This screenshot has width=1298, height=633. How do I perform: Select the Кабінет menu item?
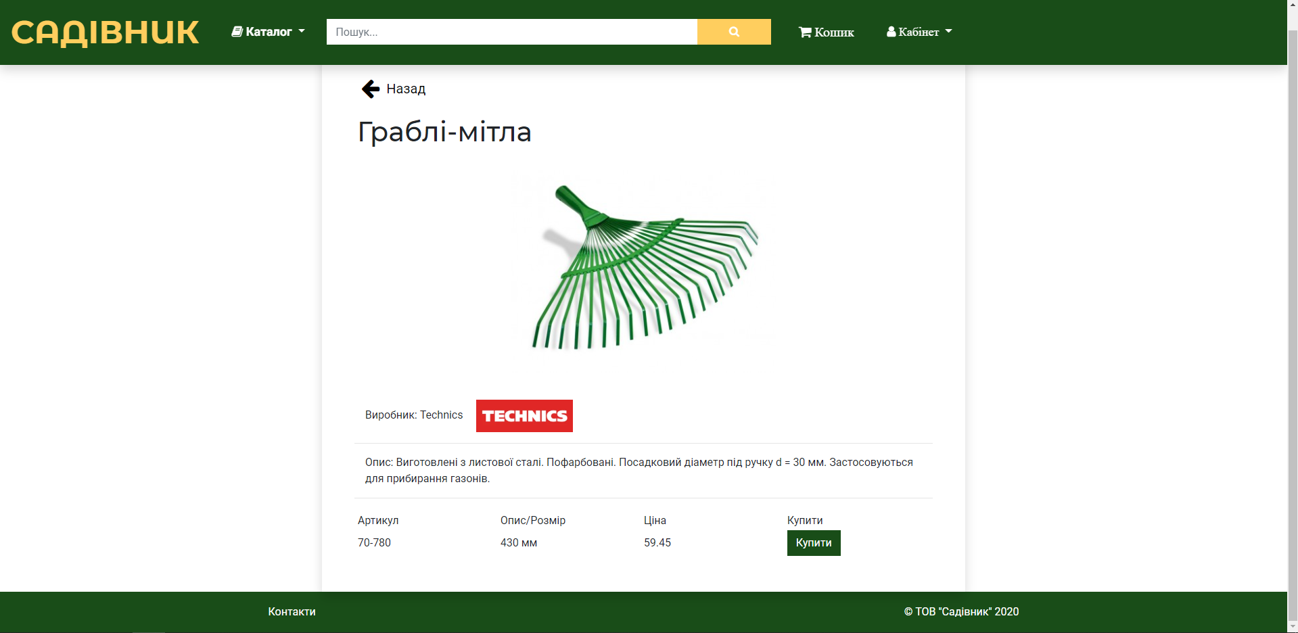[917, 31]
